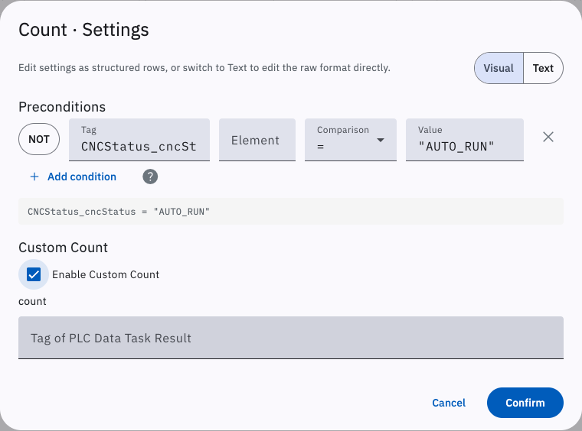Uncheck Enable Custom Count checkbox
The height and width of the screenshot is (431, 582).
tap(34, 274)
